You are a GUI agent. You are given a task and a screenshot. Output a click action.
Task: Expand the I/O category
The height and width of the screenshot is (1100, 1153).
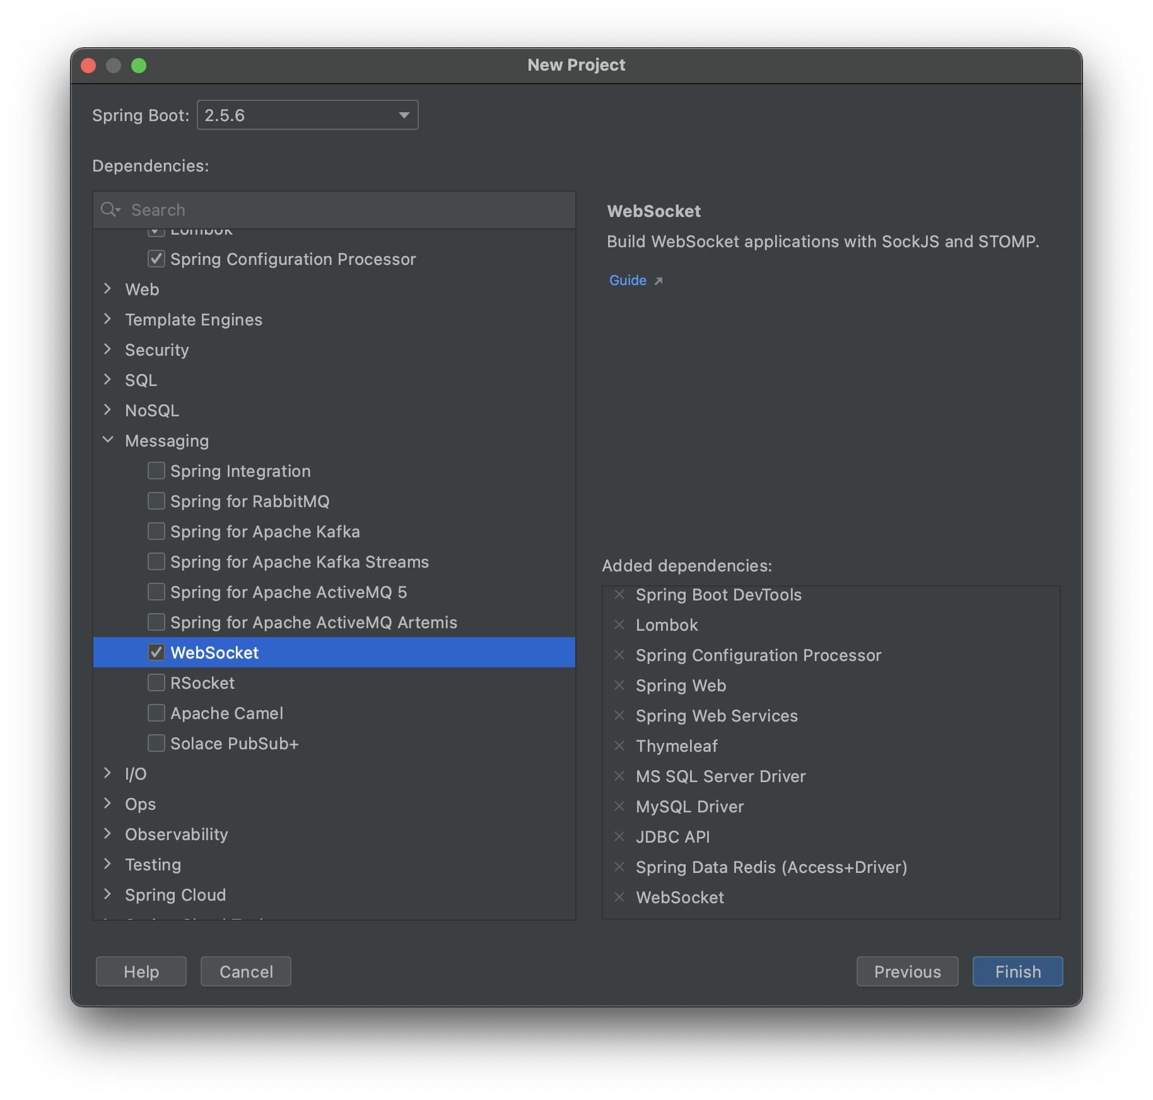(108, 773)
